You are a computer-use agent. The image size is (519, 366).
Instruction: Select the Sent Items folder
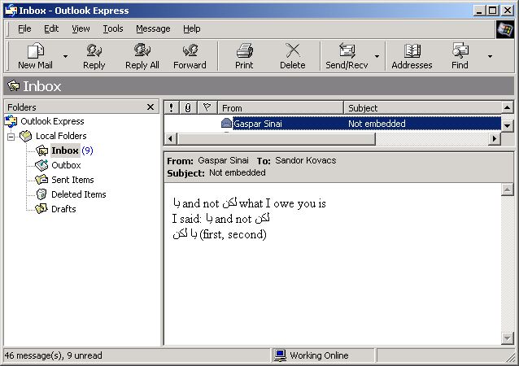72,180
